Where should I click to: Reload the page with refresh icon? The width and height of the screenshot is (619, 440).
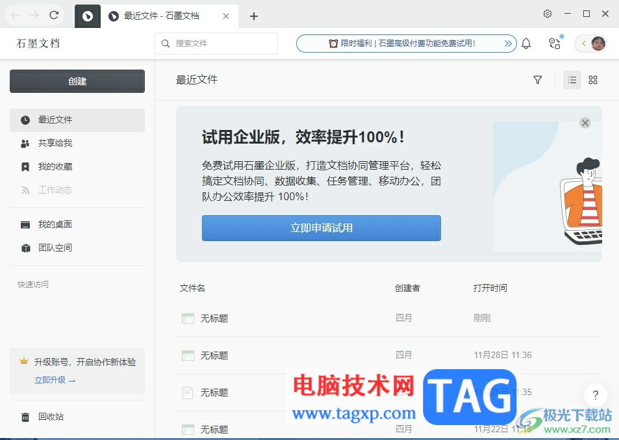coord(54,15)
